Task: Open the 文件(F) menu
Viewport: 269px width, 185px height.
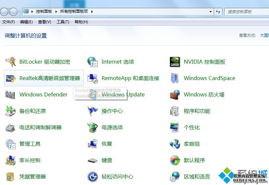Action: pyautogui.click(x=9, y=22)
